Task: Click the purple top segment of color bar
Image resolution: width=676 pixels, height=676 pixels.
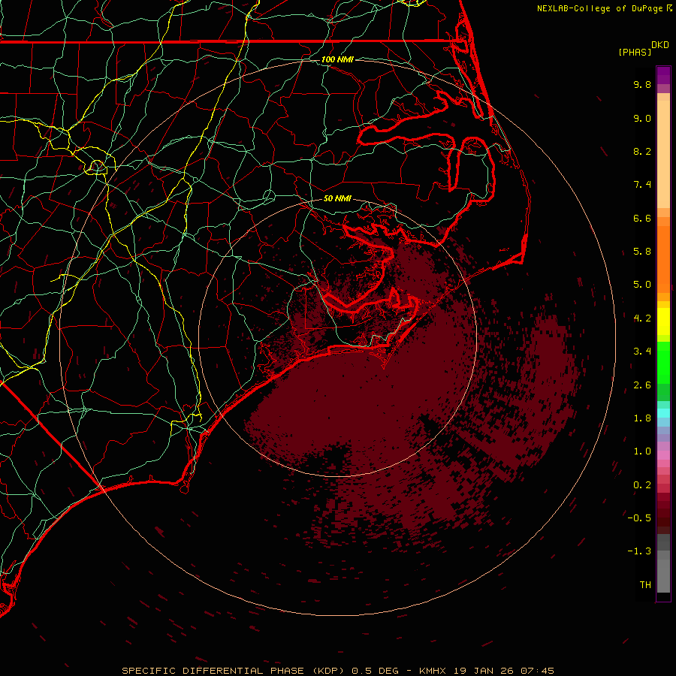Action: (663, 75)
